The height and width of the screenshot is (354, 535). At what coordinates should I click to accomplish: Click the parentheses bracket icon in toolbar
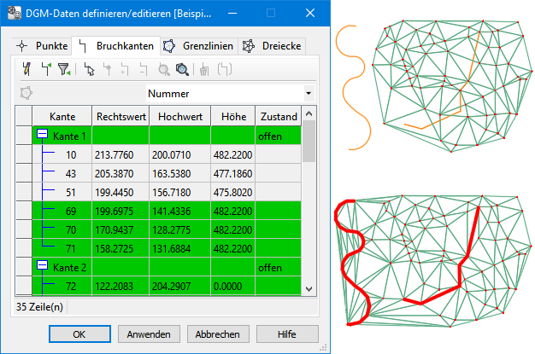coord(224,70)
